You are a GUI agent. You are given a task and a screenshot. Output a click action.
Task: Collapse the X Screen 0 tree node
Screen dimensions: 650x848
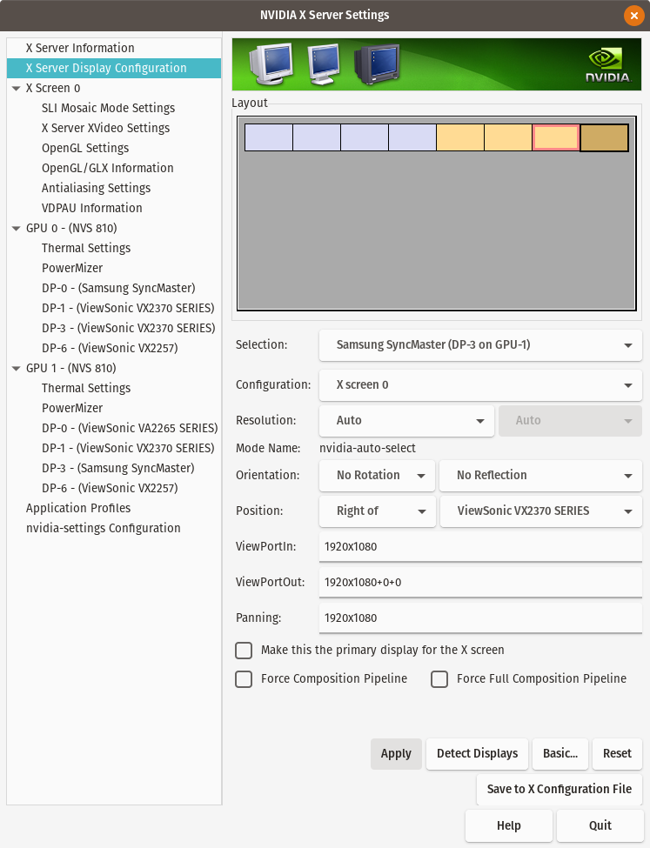(x=17, y=88)
